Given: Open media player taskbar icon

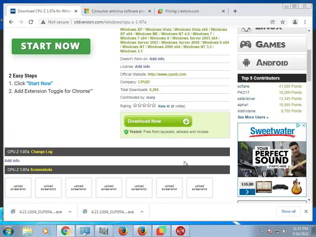Looking at the screenshot, I should tap(46, 231).
